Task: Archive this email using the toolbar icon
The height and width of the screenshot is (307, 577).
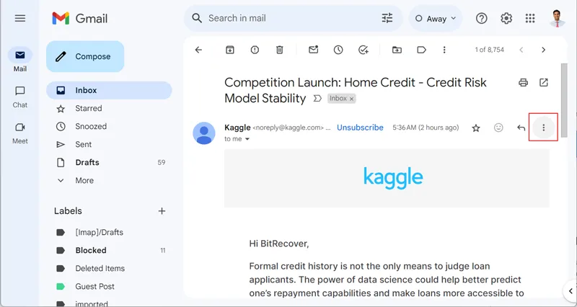Action: 230,50
